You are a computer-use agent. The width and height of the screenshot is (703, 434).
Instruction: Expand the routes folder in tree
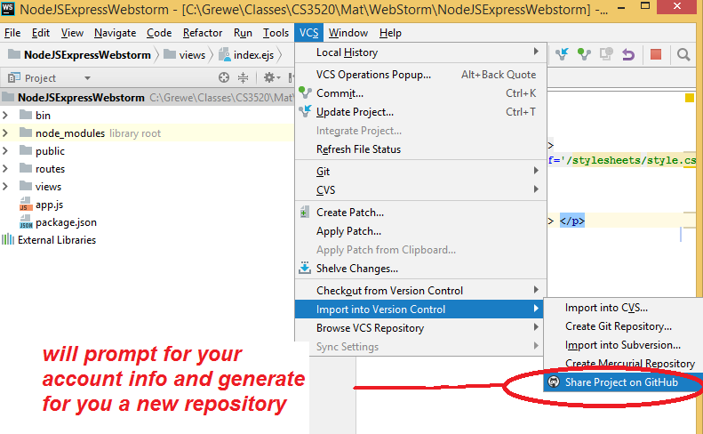tap(7, 169)
